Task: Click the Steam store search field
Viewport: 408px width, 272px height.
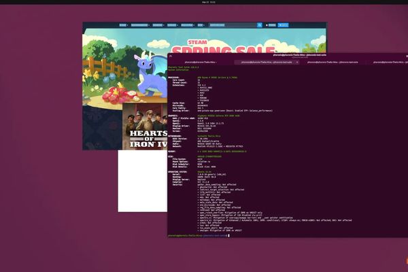Action: point(233,25)
